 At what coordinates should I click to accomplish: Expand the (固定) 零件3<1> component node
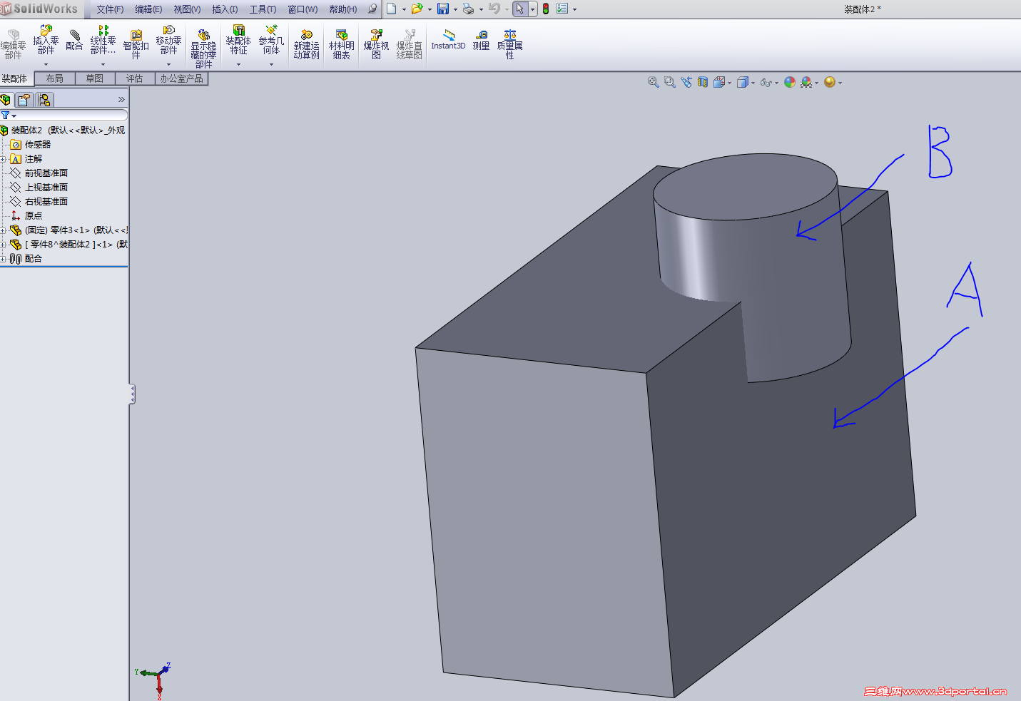pyautogui.click(x=3, y=230)
